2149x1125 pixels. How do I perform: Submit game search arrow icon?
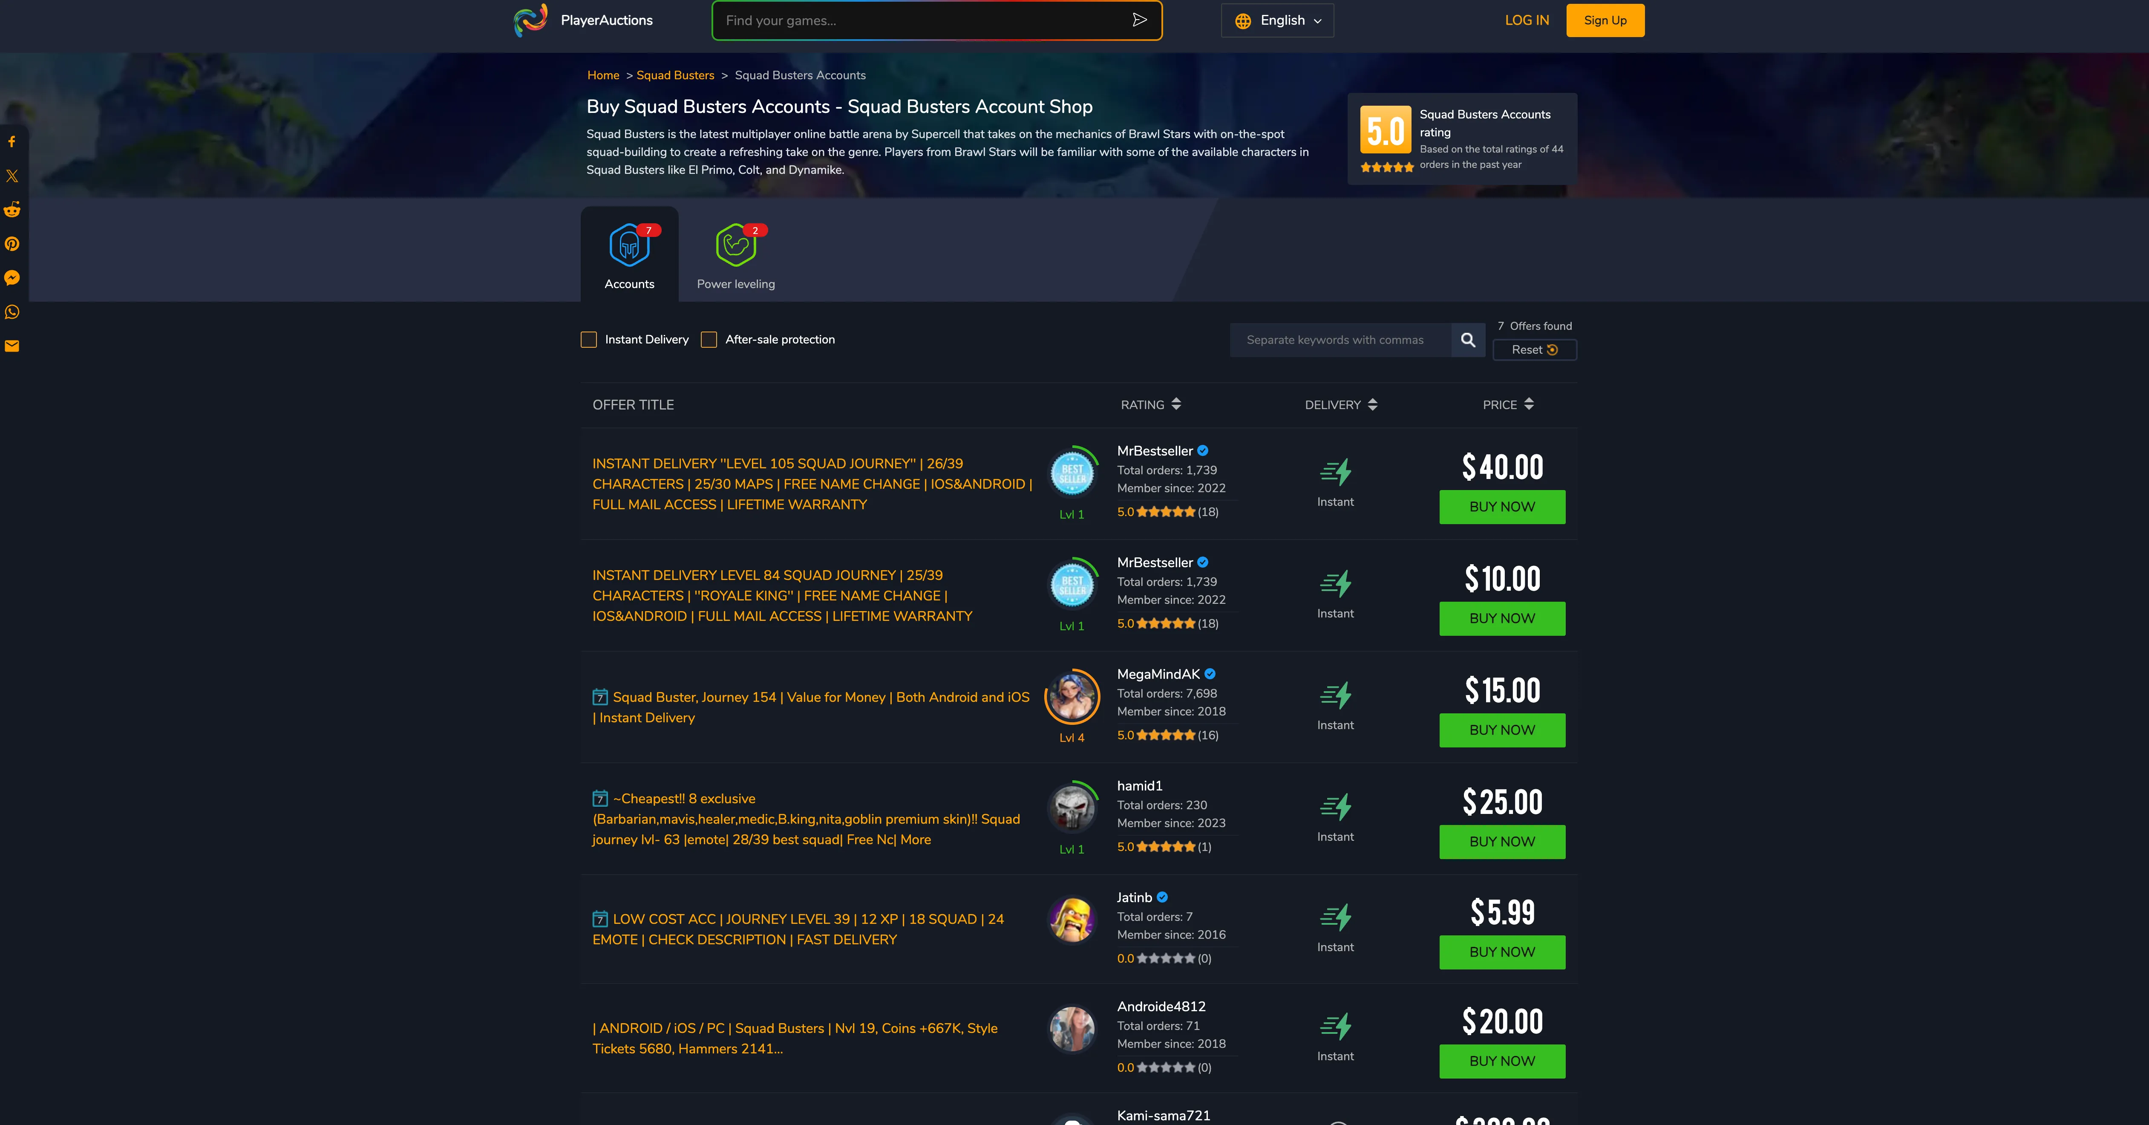1140,20
